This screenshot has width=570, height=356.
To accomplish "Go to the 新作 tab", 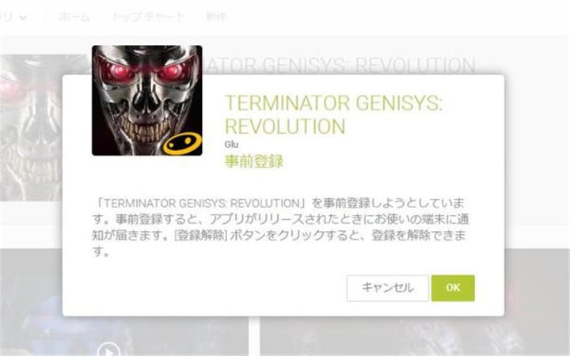I will pos(216,17).
